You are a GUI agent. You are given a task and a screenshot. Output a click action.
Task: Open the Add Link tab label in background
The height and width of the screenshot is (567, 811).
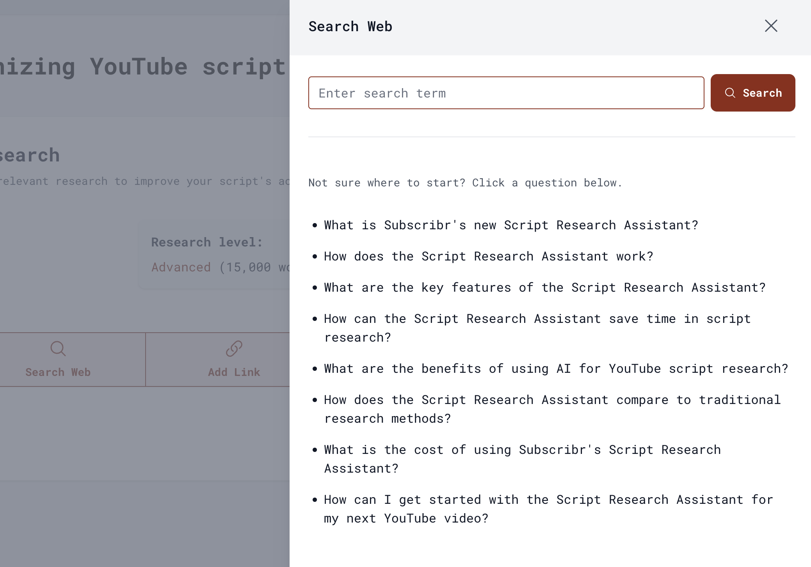pos(234,372)
